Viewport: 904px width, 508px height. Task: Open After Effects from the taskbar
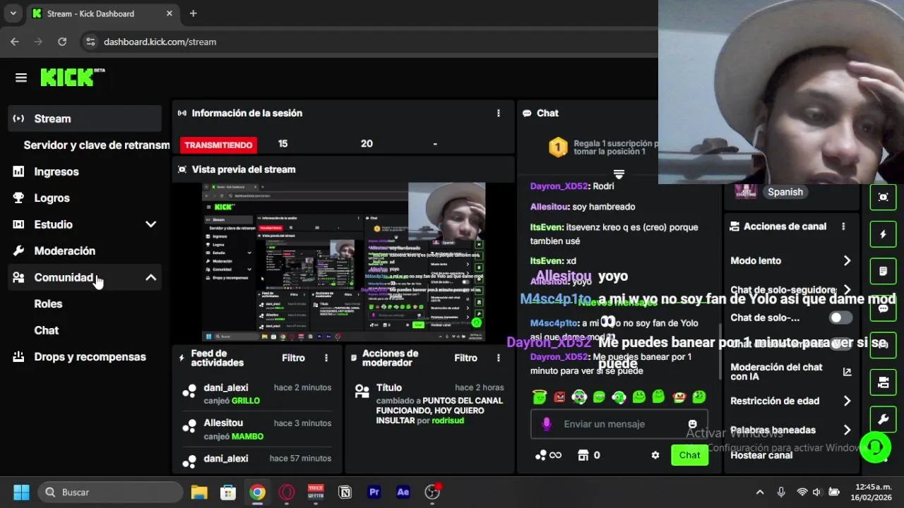tap(403, 492)
